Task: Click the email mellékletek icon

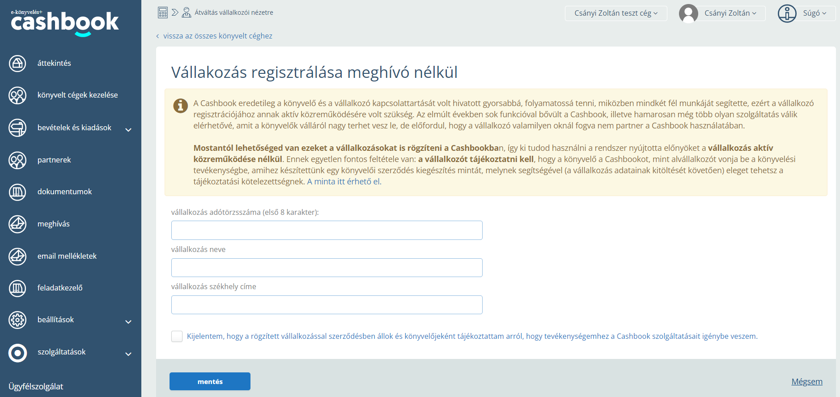Action: pos(17,256)
